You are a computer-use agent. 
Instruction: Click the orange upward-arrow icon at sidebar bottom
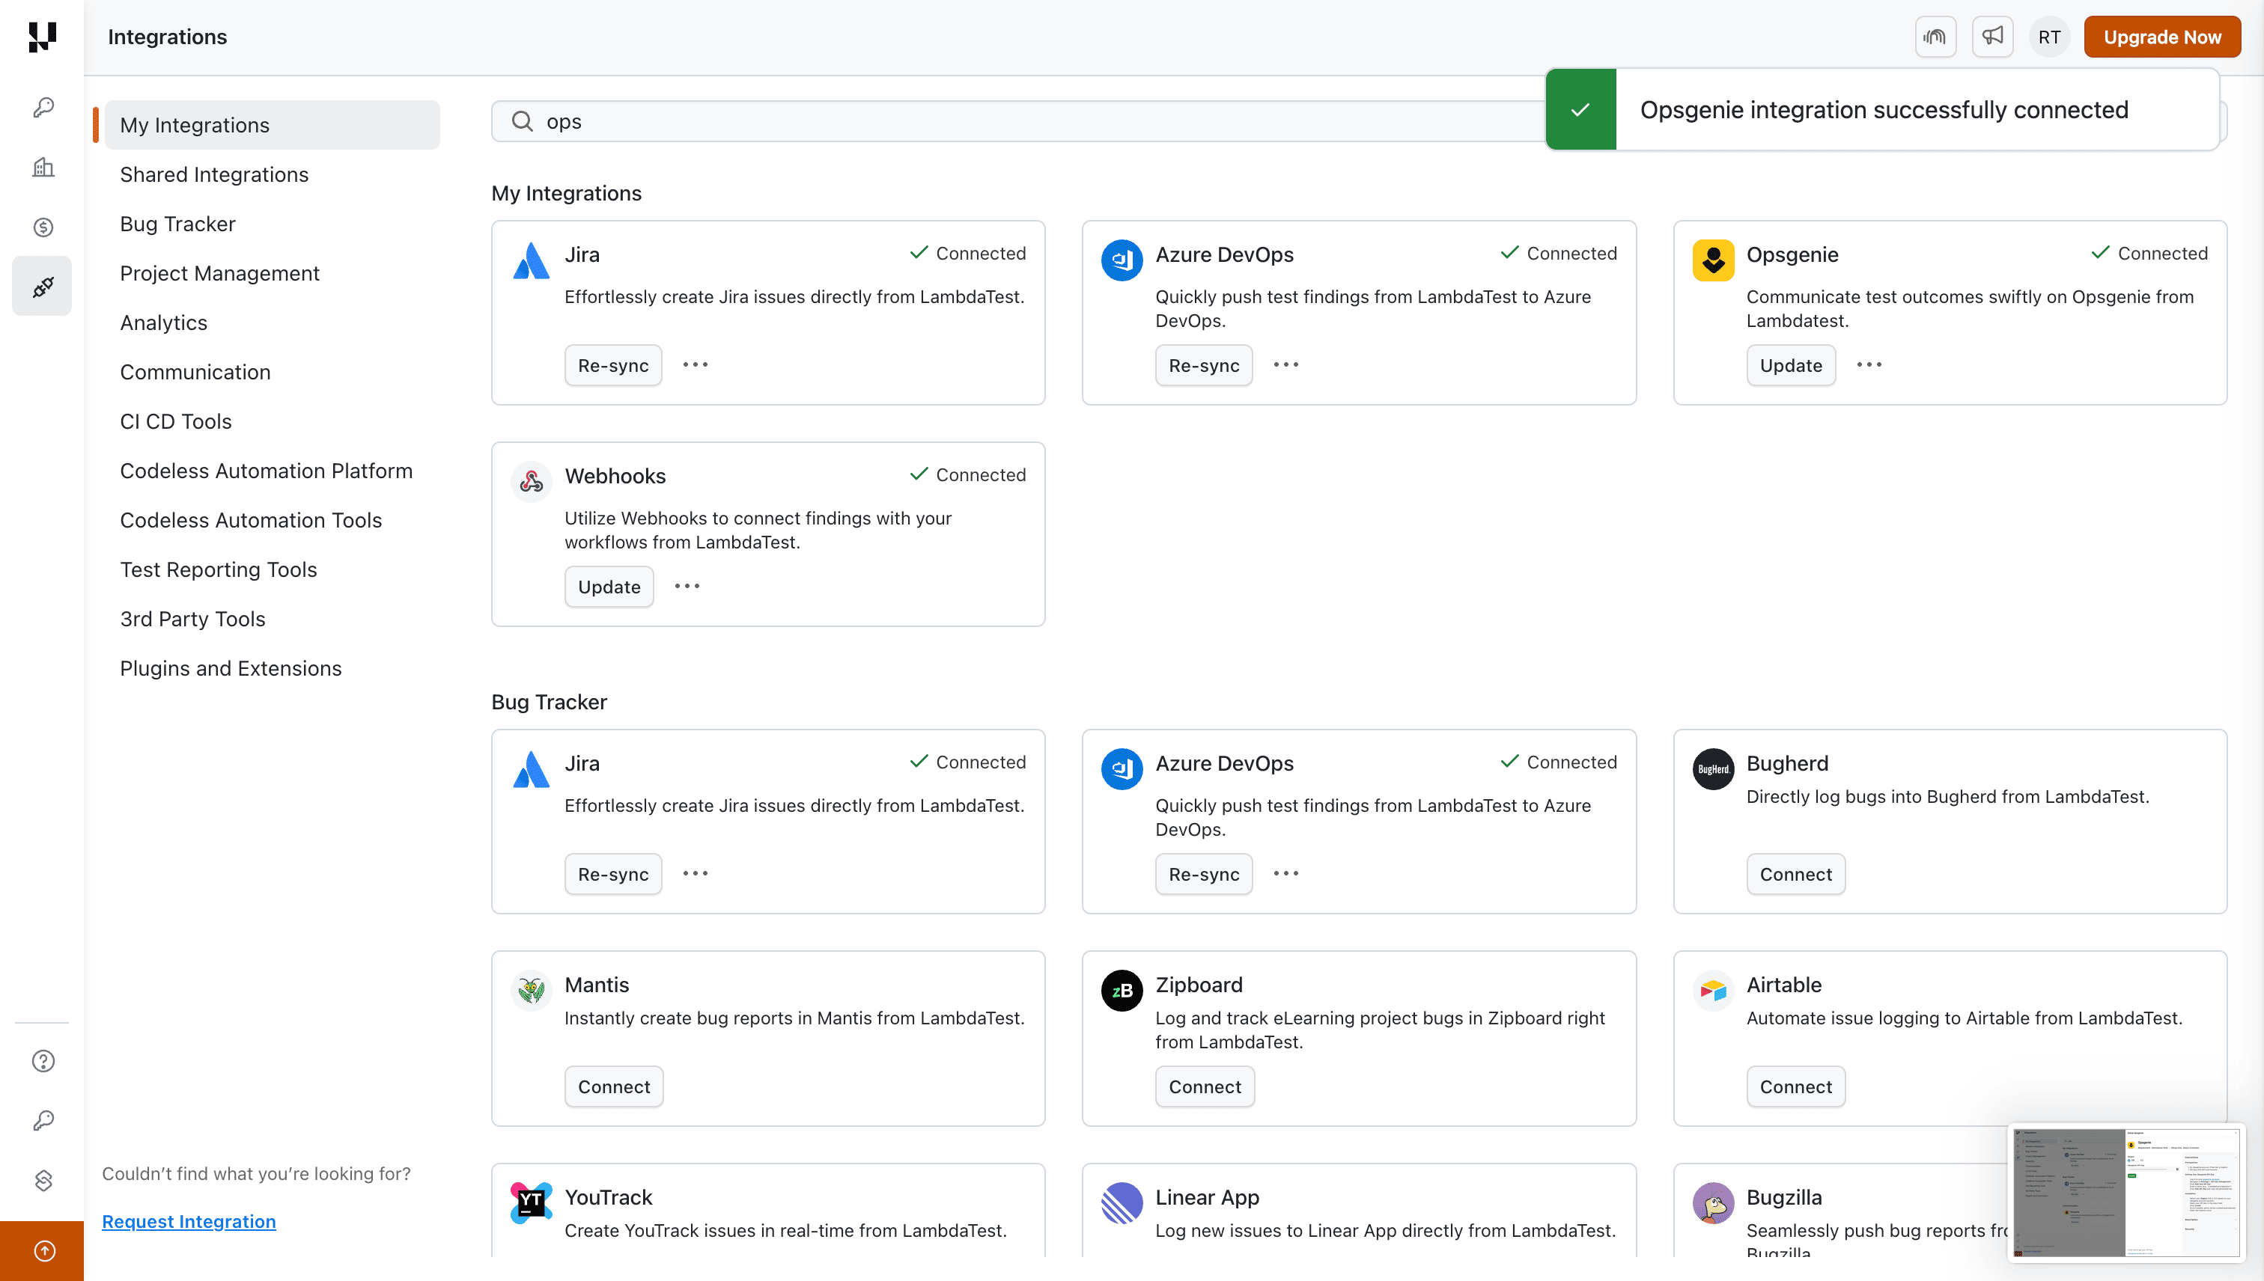pyautogui.click(x=41, y=1250)
